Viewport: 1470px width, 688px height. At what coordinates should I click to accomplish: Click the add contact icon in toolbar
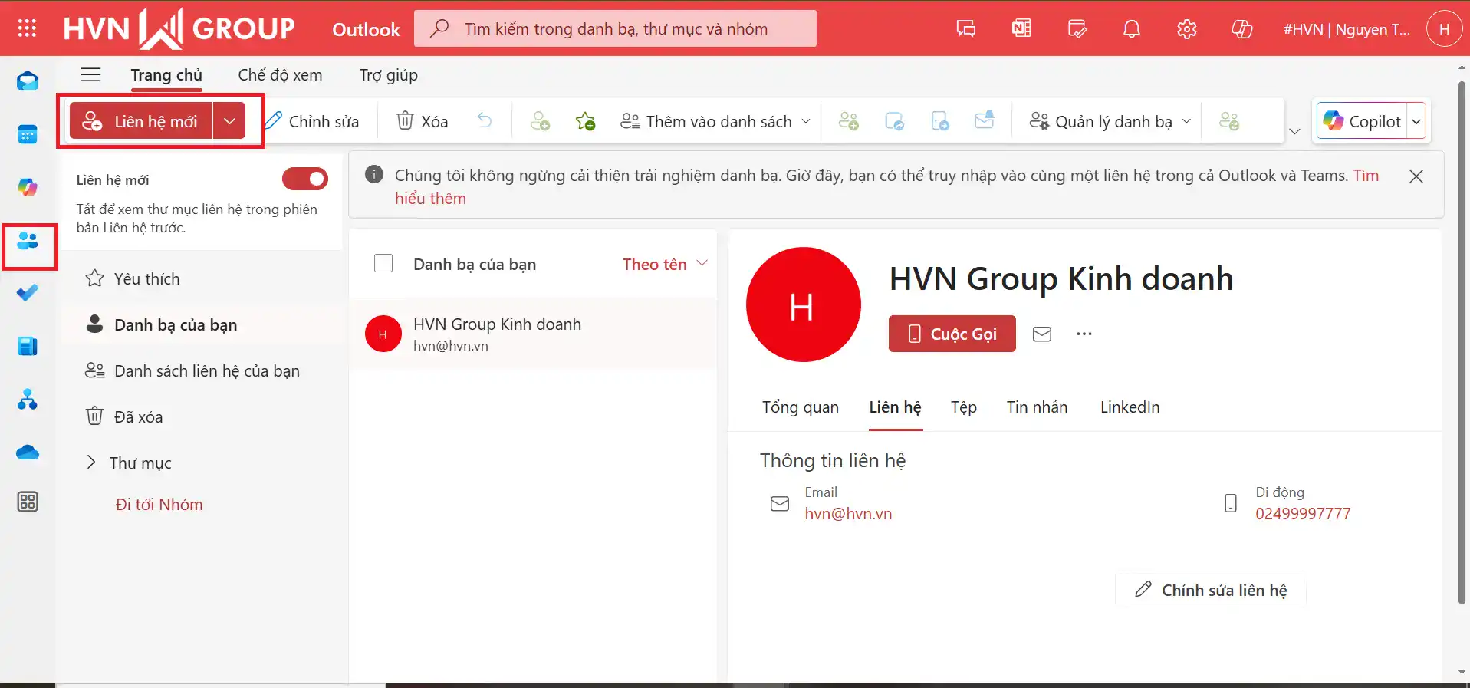point(540,120)
